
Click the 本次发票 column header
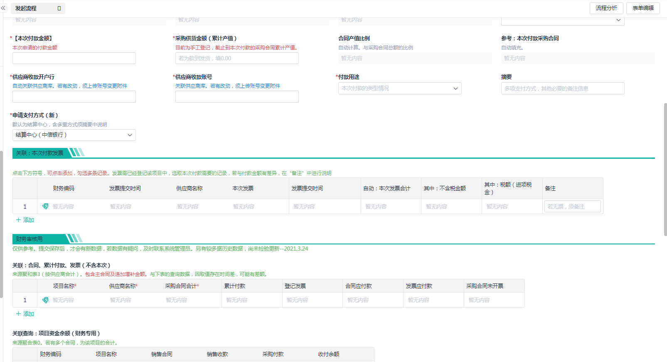coord(243,188)
